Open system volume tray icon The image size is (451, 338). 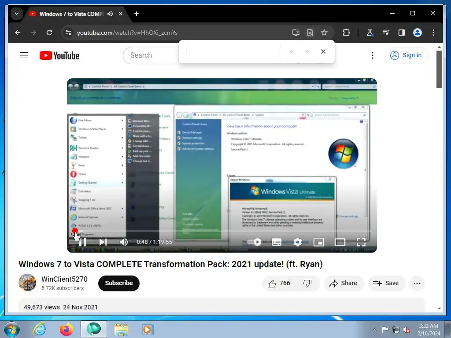(407, 330)
